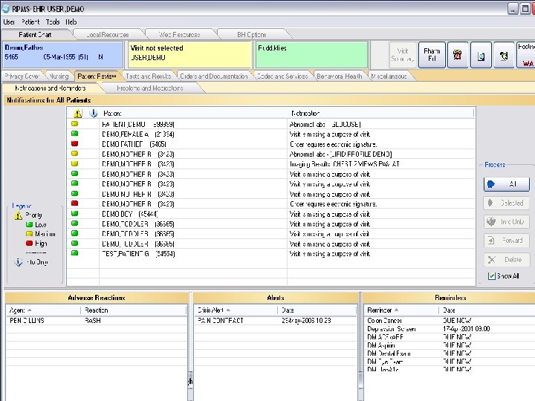Click yellow icon for Imaging Results CHEST row
The width and height of the screenshot is (535, 401).
[75, 163]
